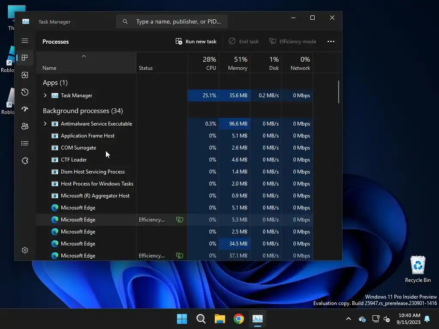Click the OneDrive cloud tray icon

(362, 319)
